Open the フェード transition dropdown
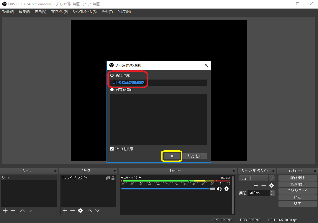This screenshot has height=223, width=318. point(257,178)
